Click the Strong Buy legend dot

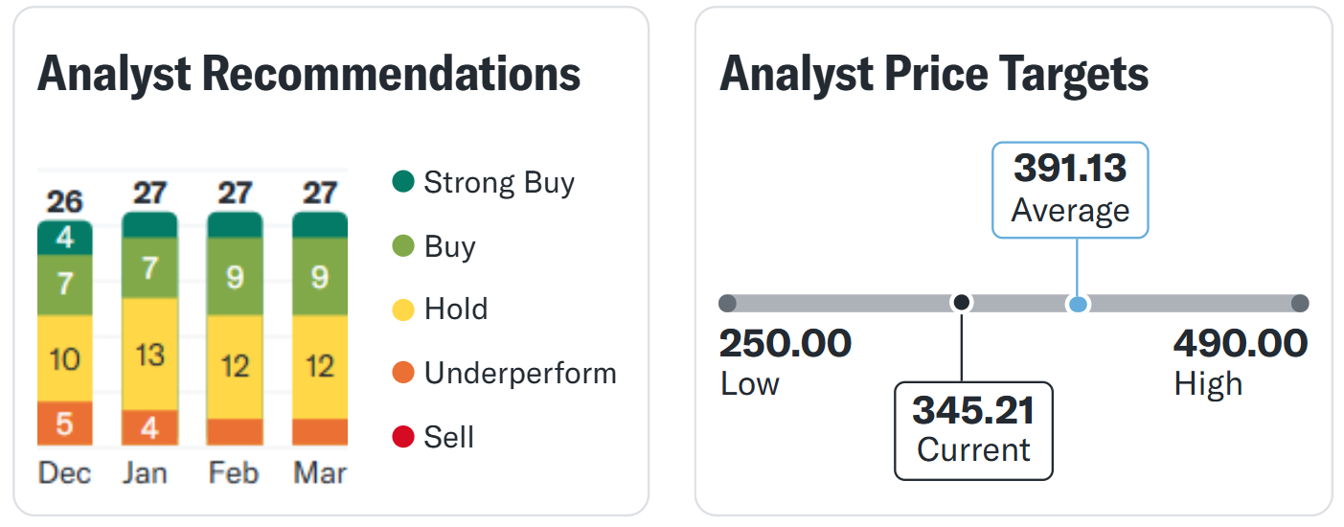click(403, 181)
